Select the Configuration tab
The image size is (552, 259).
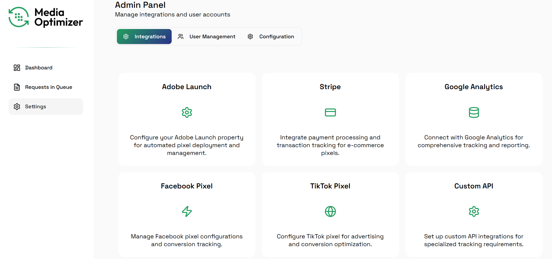[276, 36]
